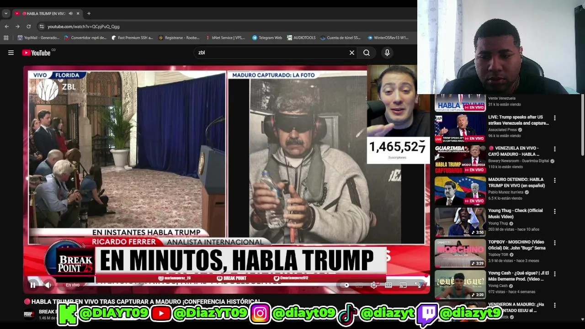The image size is (585, 329).
Task: Pause the live video
Action: 33,285
